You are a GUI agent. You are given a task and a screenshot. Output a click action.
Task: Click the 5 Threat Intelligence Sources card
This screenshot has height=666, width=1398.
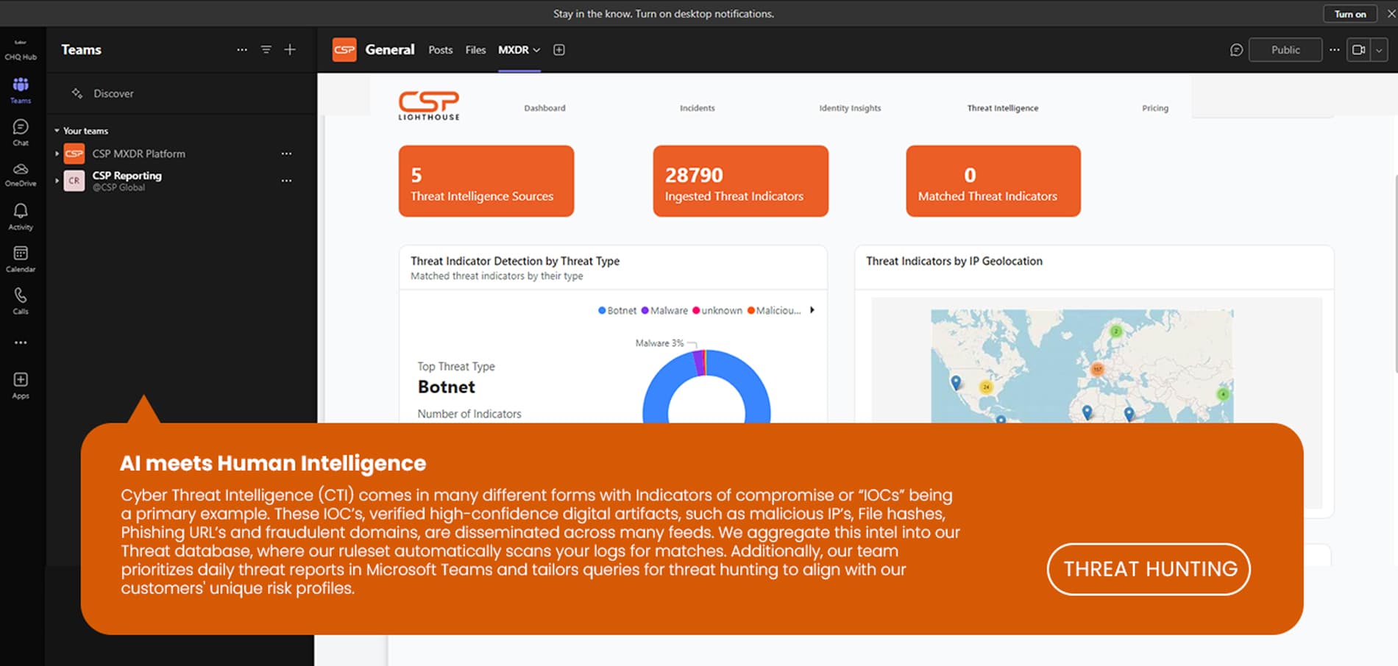click(x=486, y=181)
